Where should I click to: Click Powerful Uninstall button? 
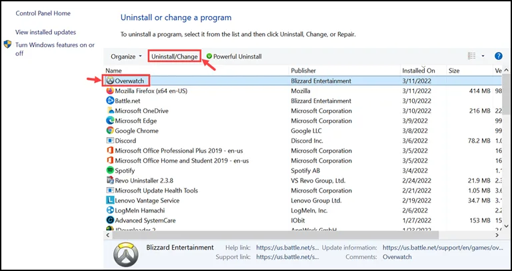click(234, 57)
